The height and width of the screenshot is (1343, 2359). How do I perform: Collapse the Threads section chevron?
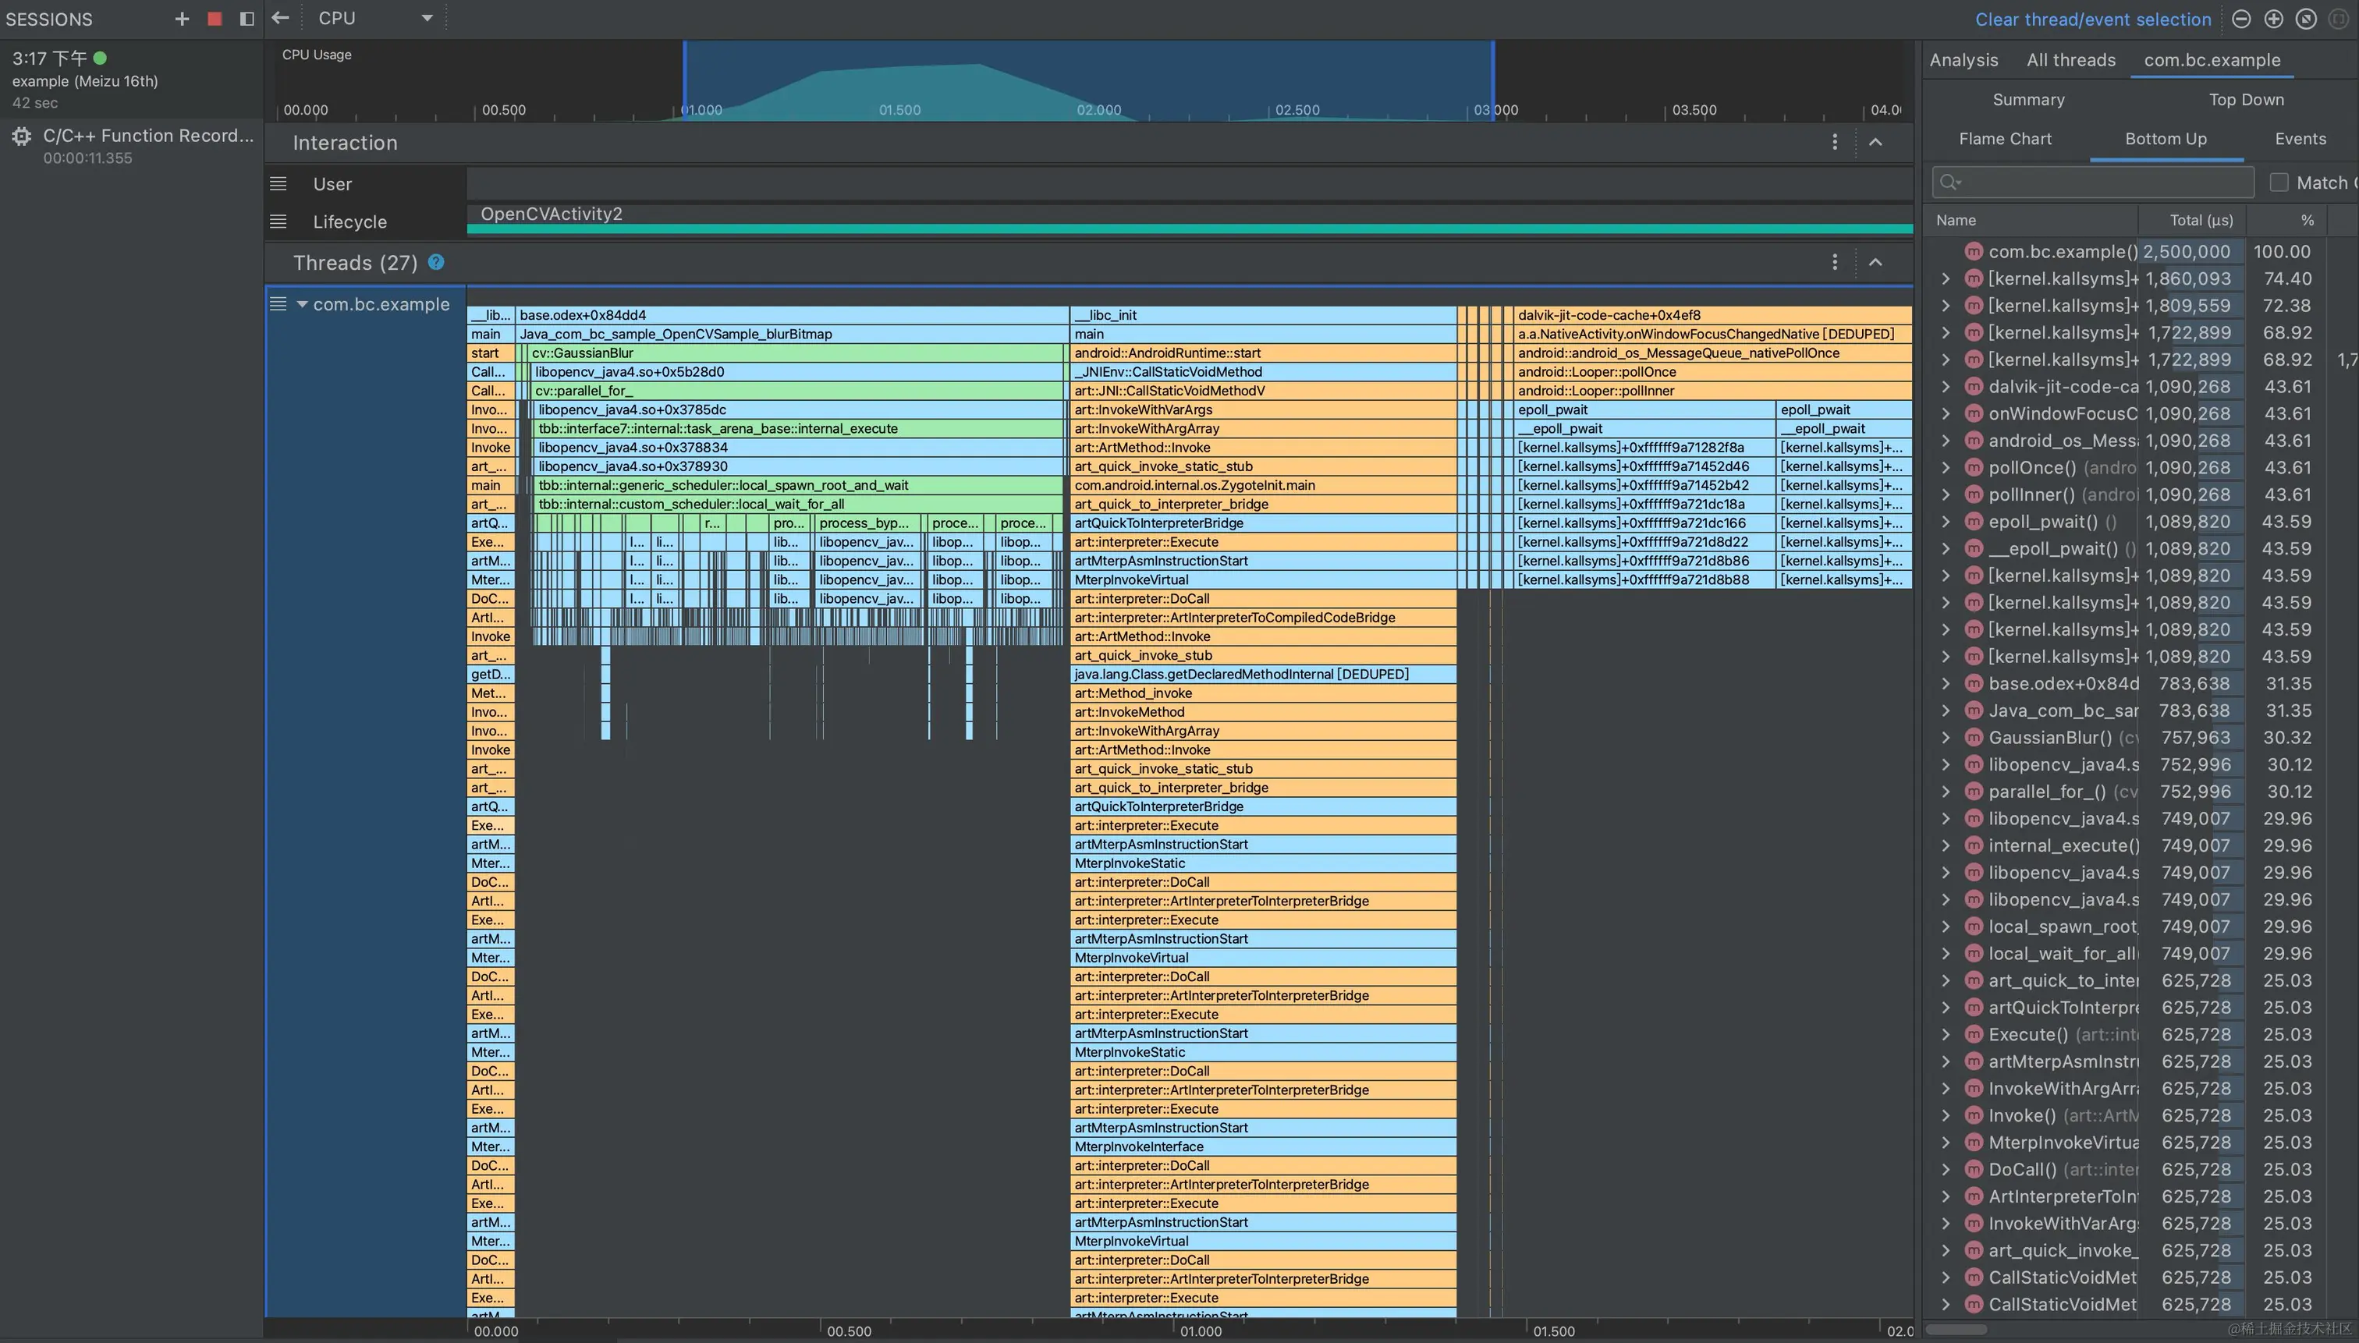(x=1875, y=263)
